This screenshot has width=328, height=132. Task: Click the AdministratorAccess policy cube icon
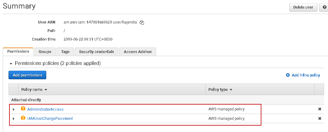click(23, 109)
